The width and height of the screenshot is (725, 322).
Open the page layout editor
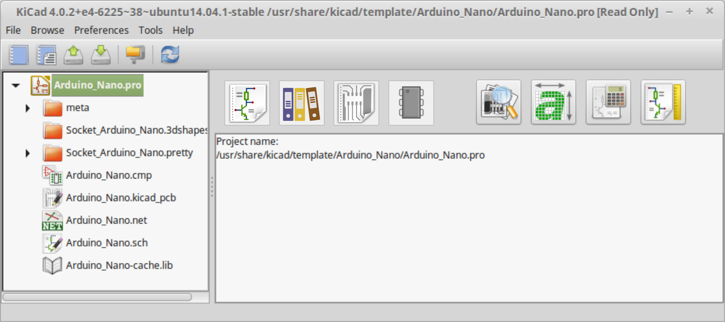click(663, 102)
